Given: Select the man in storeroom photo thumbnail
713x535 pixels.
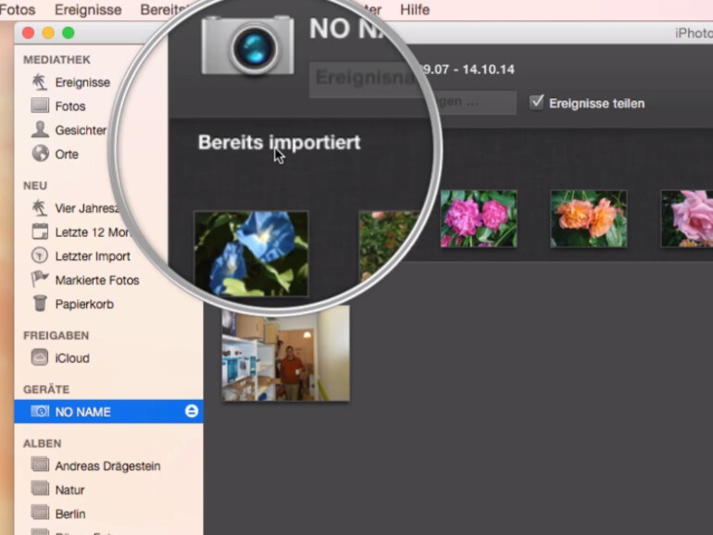Looking at the screenshot, I should tap(285, 354).
